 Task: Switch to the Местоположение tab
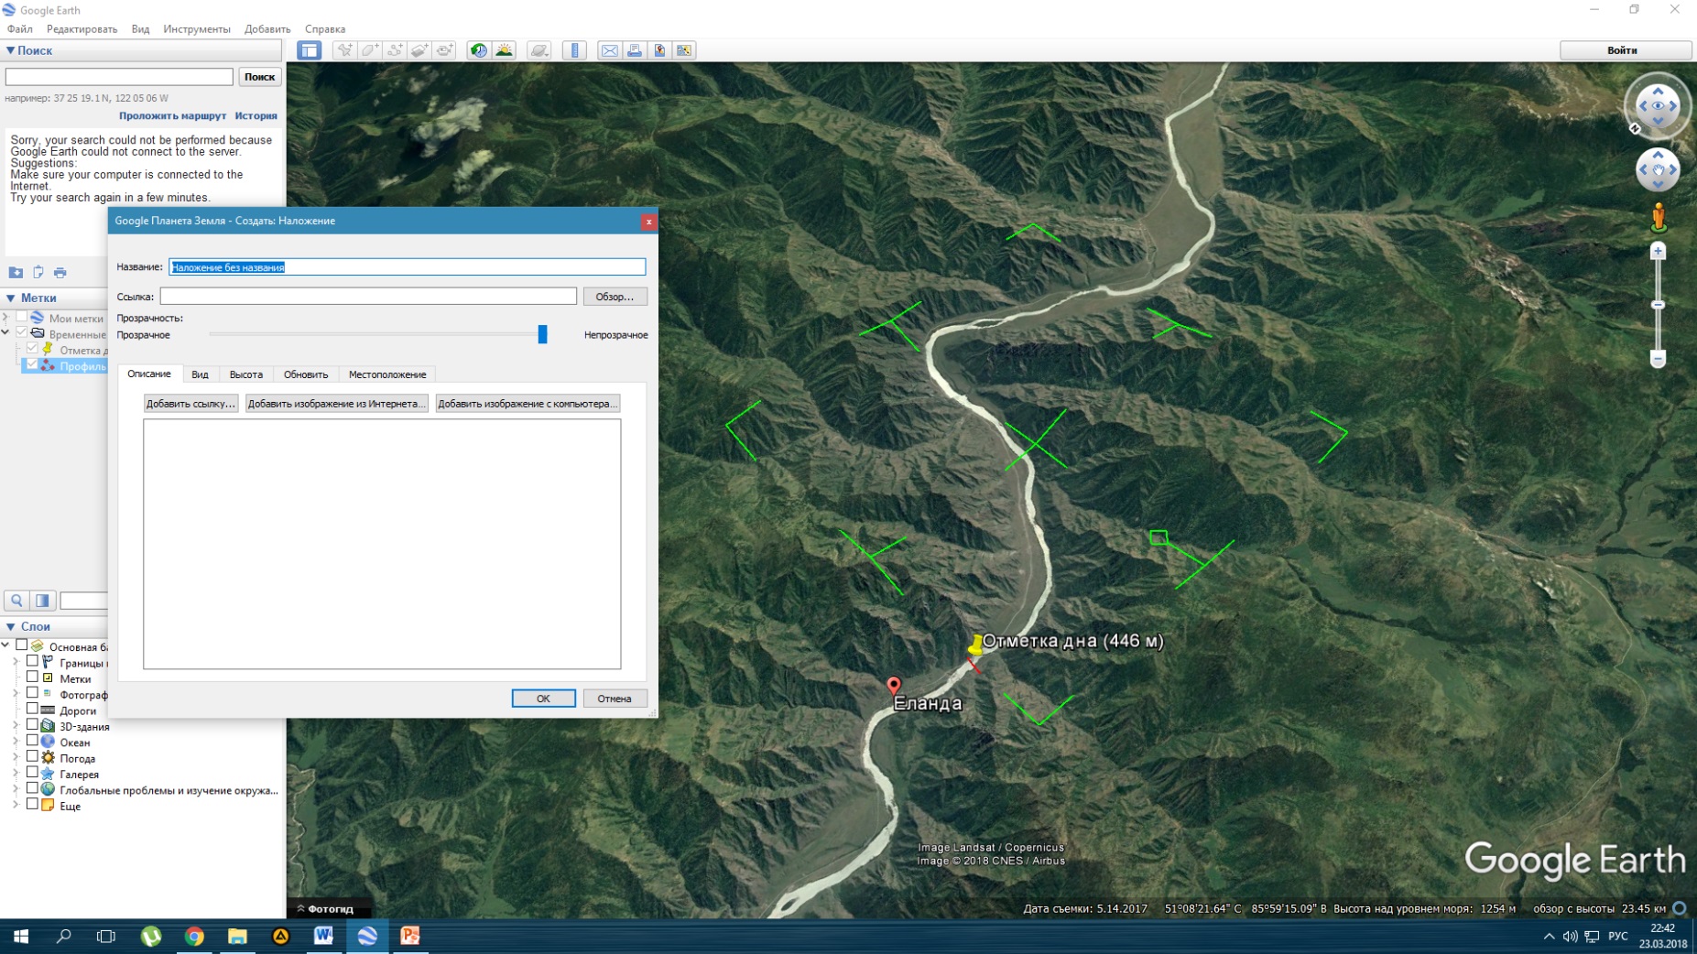[x=387, y=374]
